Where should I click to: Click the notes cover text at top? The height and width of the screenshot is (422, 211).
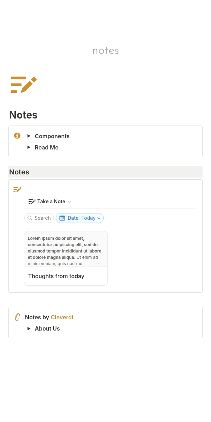105,51
